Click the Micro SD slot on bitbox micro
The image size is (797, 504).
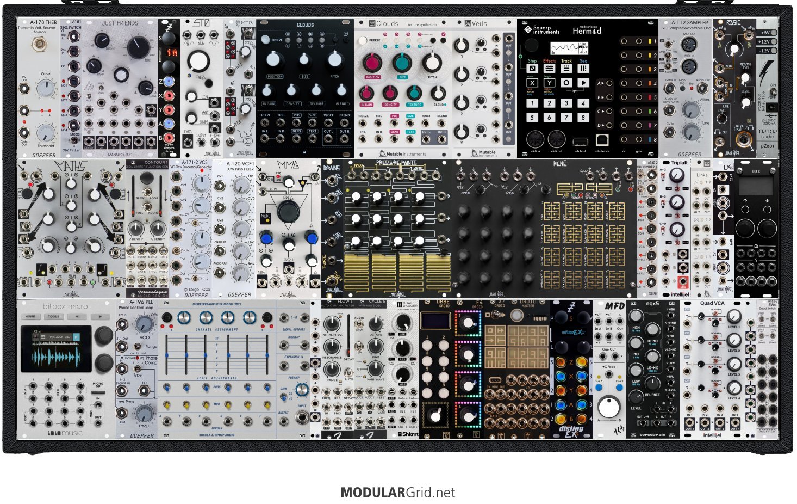coord(98,392)
